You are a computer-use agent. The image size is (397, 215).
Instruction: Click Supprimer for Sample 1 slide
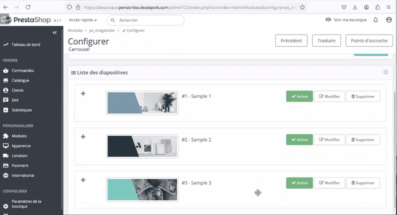click(363, 96)
